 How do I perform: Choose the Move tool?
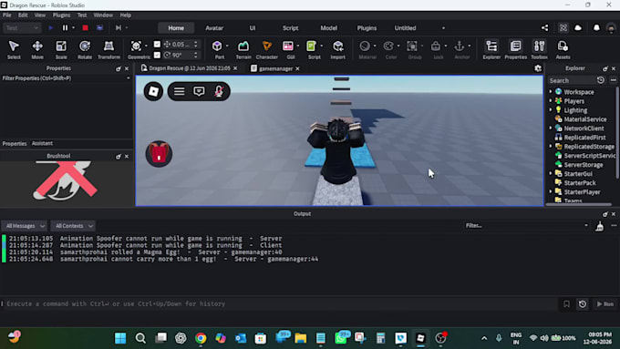pyautogui.click(x=37, y=50)
